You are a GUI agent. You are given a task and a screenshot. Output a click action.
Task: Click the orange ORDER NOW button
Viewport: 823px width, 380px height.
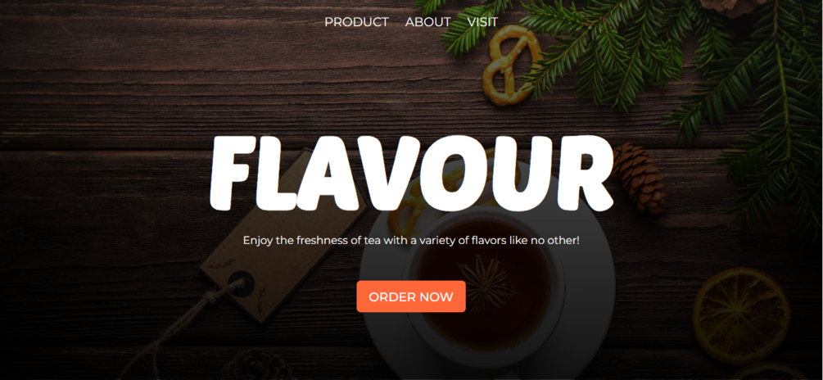point(411,296)
